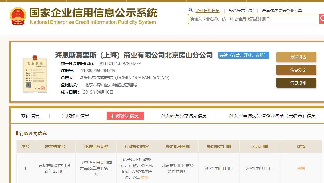The height and width of the screenshot is (183, 324).
Task: Click the 信息打印 button
Action: click(x=296, y=83)
